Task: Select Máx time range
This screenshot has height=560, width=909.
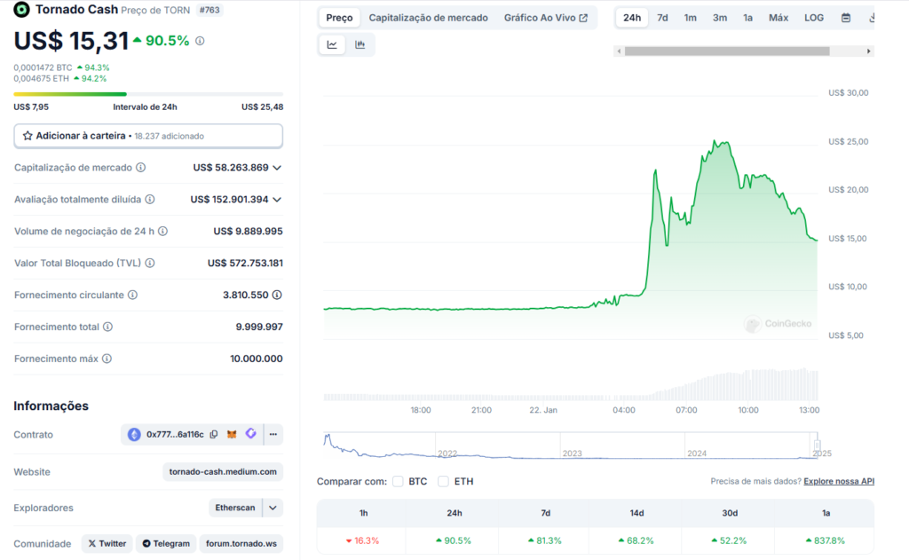Action: (778, 18)
